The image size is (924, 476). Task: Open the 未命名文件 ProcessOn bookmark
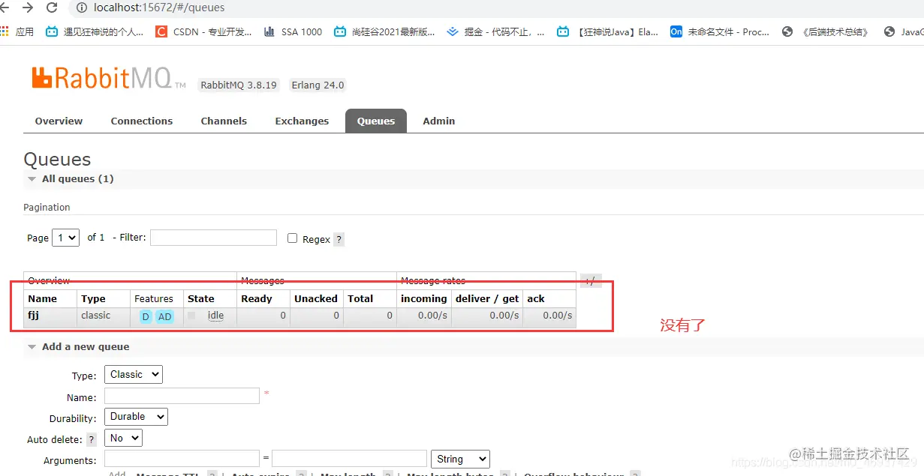point(720,31)
